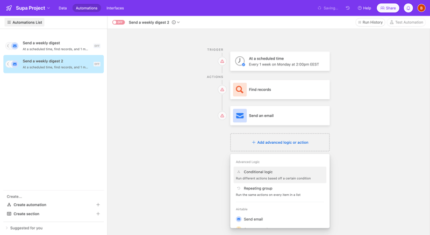Viewport: 430px width, 235px height.
Task: Click the warning icon beside Send an email
Action: pyautogui.click(x=222, y=115)
